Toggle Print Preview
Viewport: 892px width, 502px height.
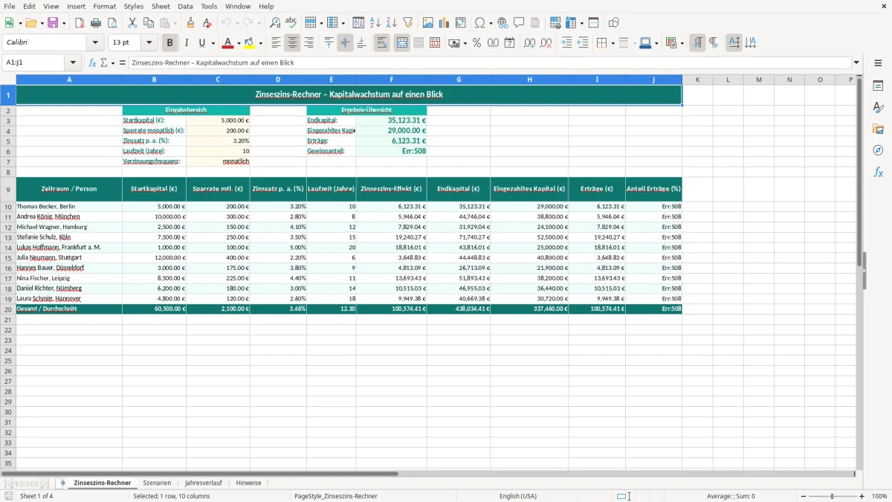point(112,23)
